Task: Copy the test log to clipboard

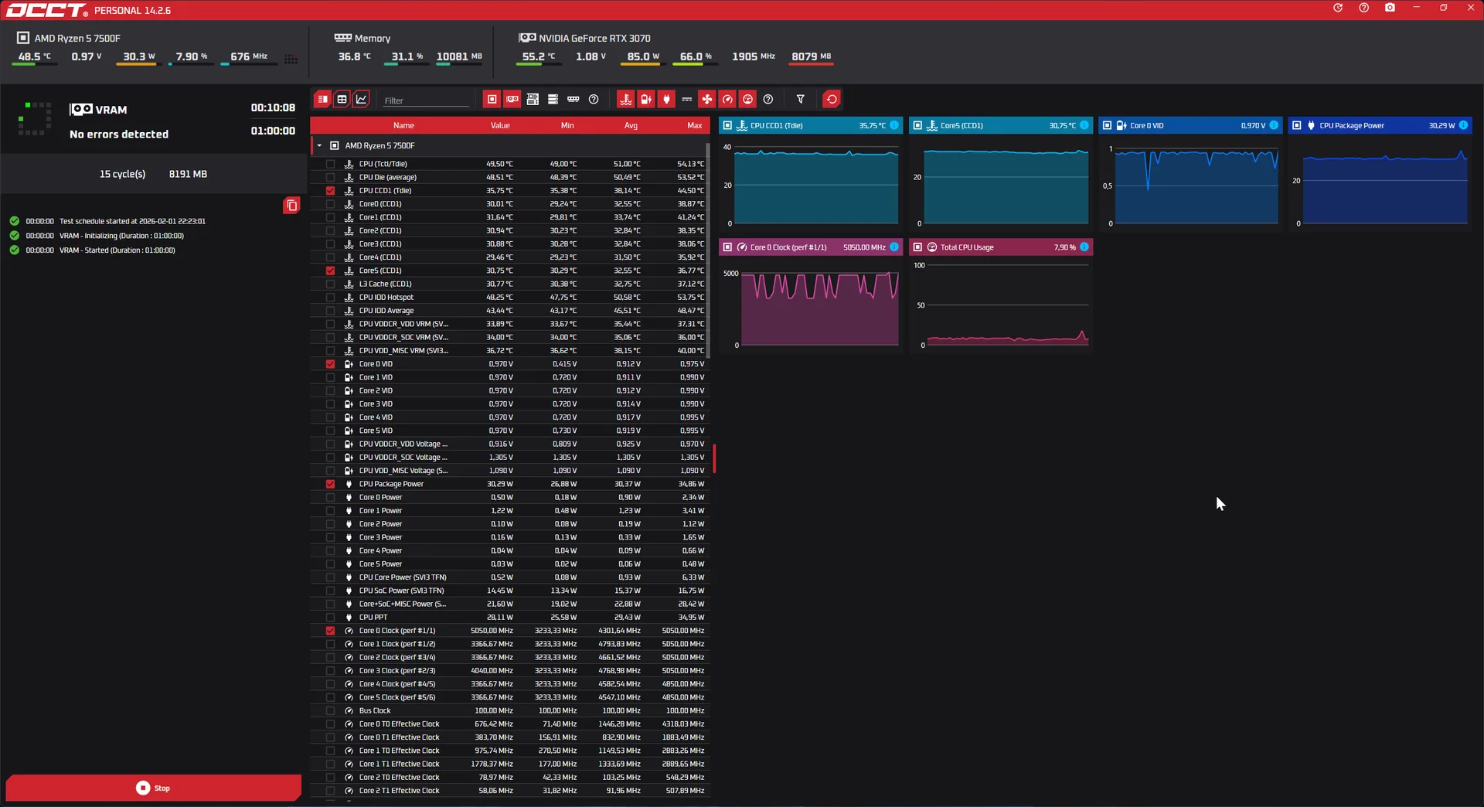Action: 291,205
